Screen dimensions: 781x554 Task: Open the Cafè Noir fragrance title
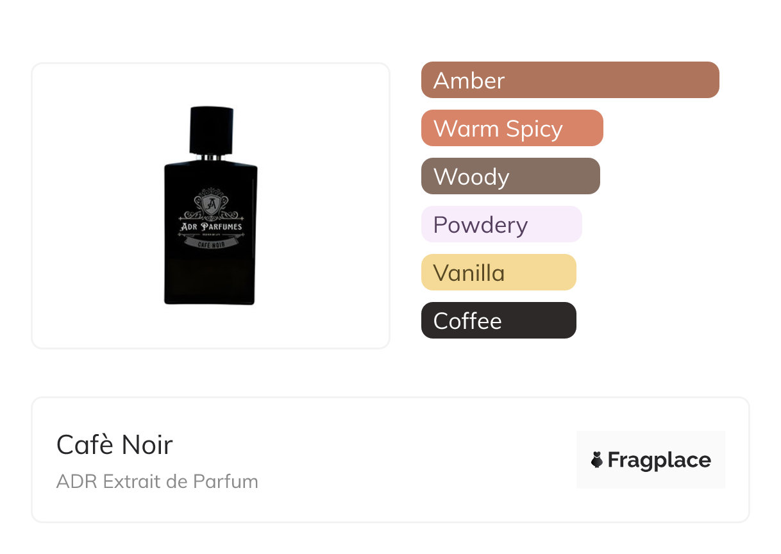tap(114, 444)
